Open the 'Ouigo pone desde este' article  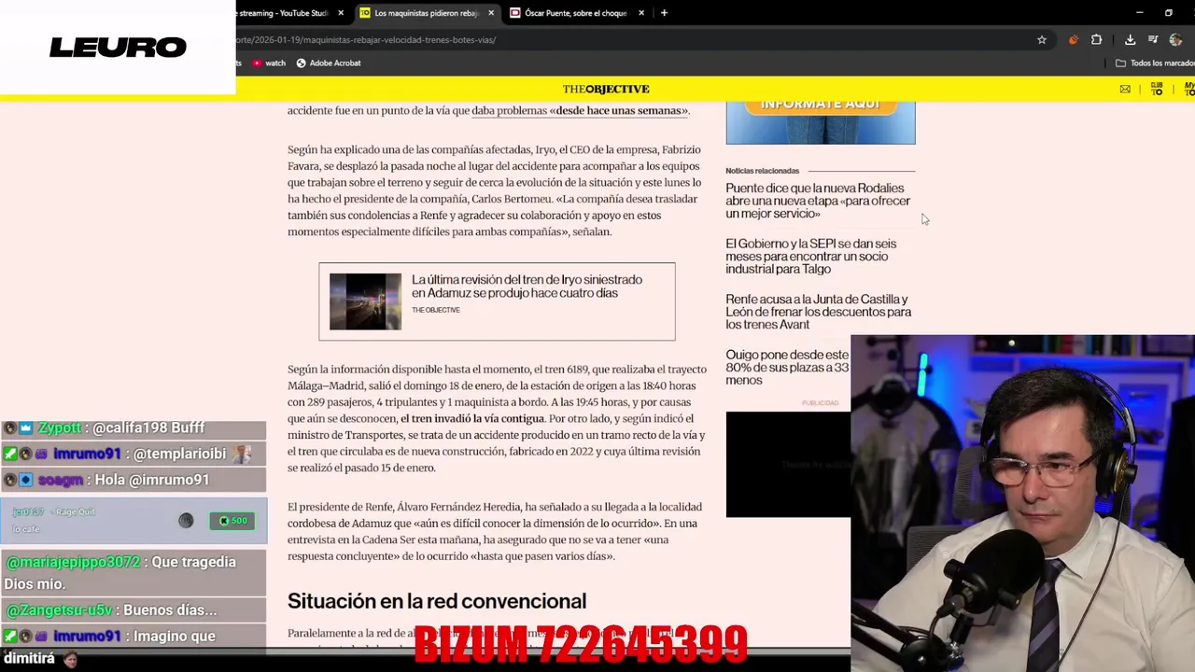(x=787, y=368)
